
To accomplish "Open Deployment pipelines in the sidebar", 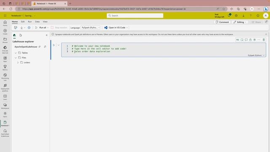I will click(x=5, y=87).
